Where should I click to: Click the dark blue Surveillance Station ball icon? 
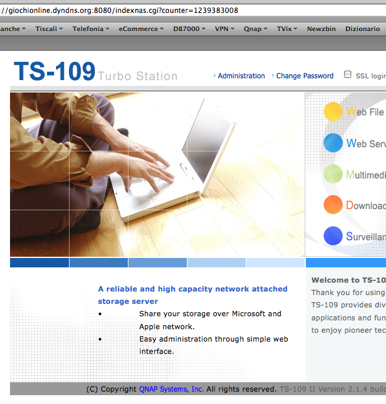pyautogui.click(x=333, y=236)
